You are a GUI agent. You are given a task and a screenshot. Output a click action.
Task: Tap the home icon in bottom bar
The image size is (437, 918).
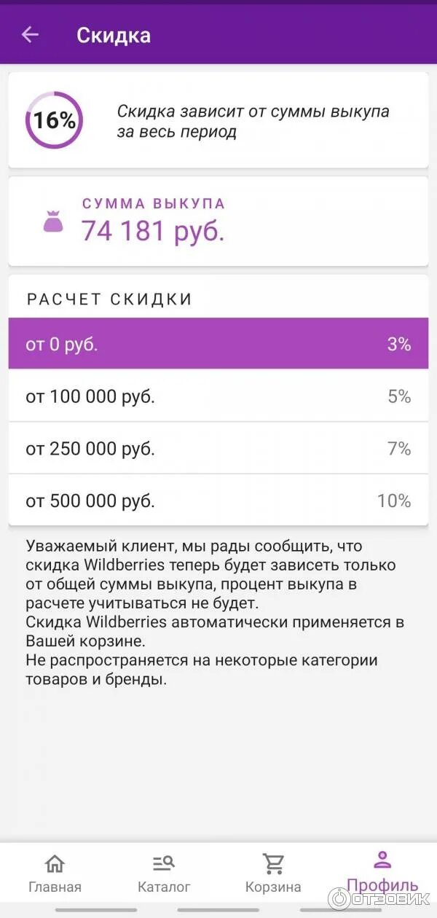tap(55, 863)
